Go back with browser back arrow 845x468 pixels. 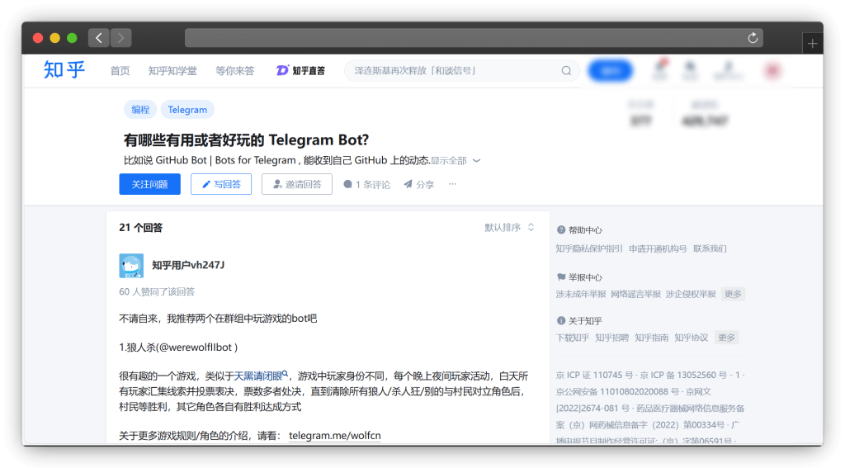99,38
